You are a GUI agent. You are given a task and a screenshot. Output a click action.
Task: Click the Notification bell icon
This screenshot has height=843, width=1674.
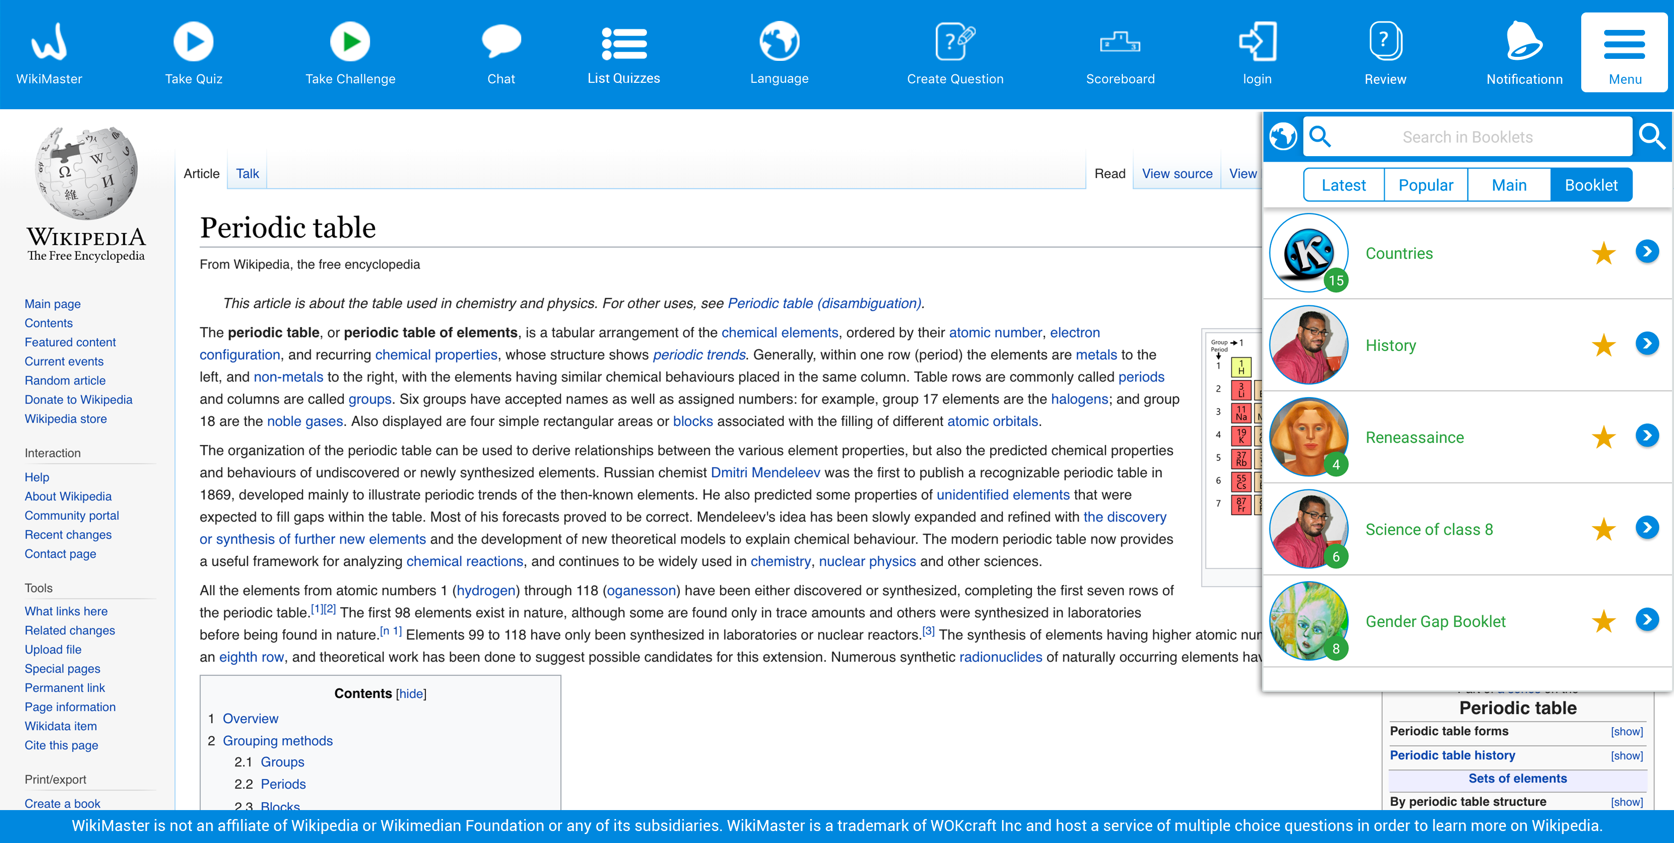pyautogui.click(x=1523, y=41)
